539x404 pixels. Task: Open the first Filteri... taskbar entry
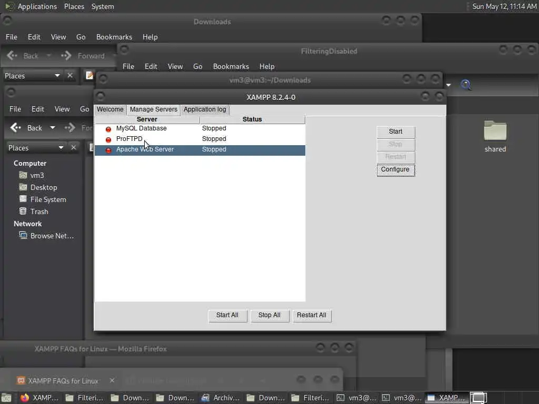[84, 398]
